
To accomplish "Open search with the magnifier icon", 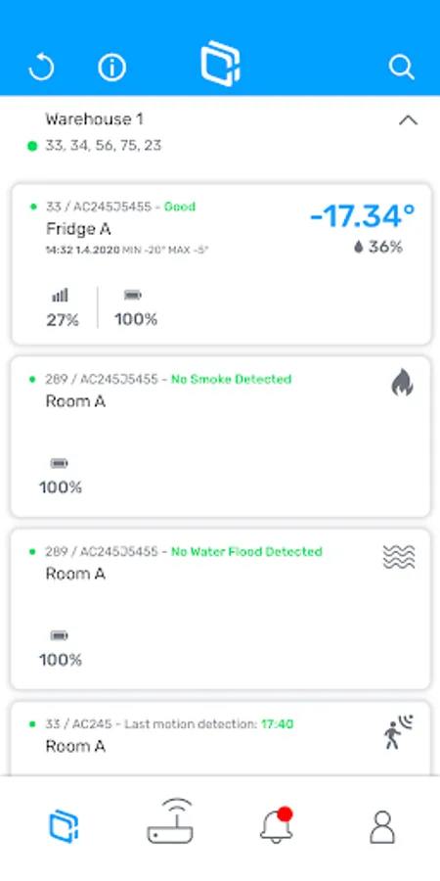I will pyautogui.click(x=401, y=68).
